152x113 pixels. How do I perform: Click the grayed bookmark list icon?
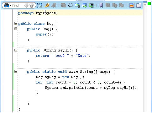pyautogui.click(x=122, y=5)
